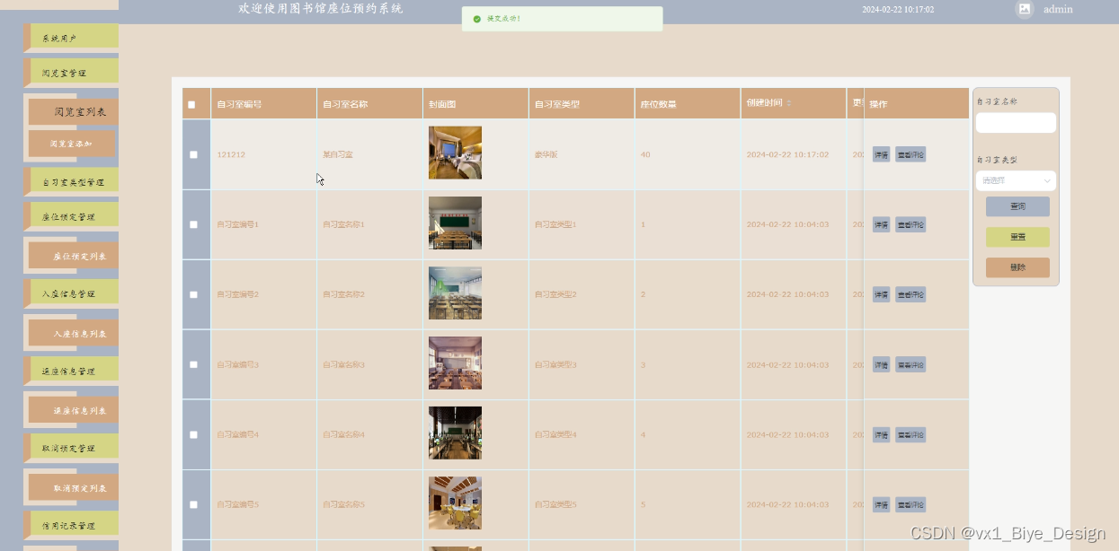Check the row checkbox for 自习室编号3
Viewport: 1119px width, 551px height.
click(193, 364)
